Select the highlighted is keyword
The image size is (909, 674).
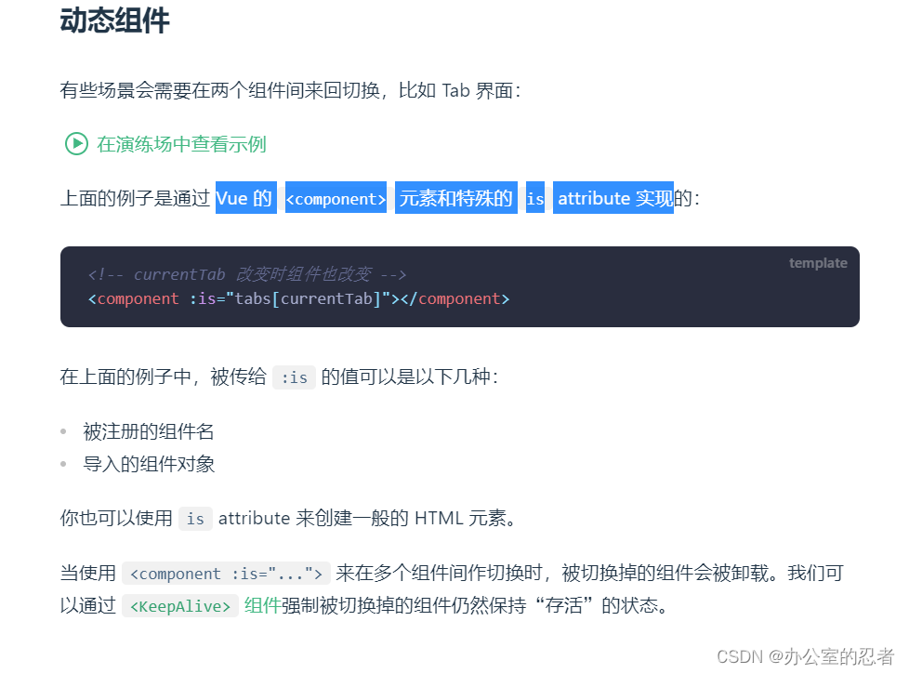tap(534, 197)
